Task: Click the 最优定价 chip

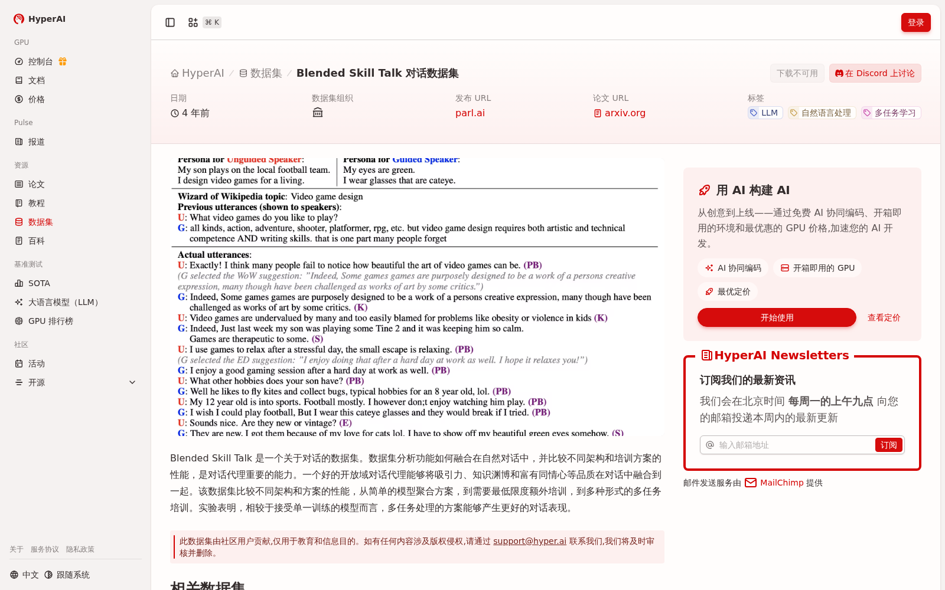Action: pos(728,291)
